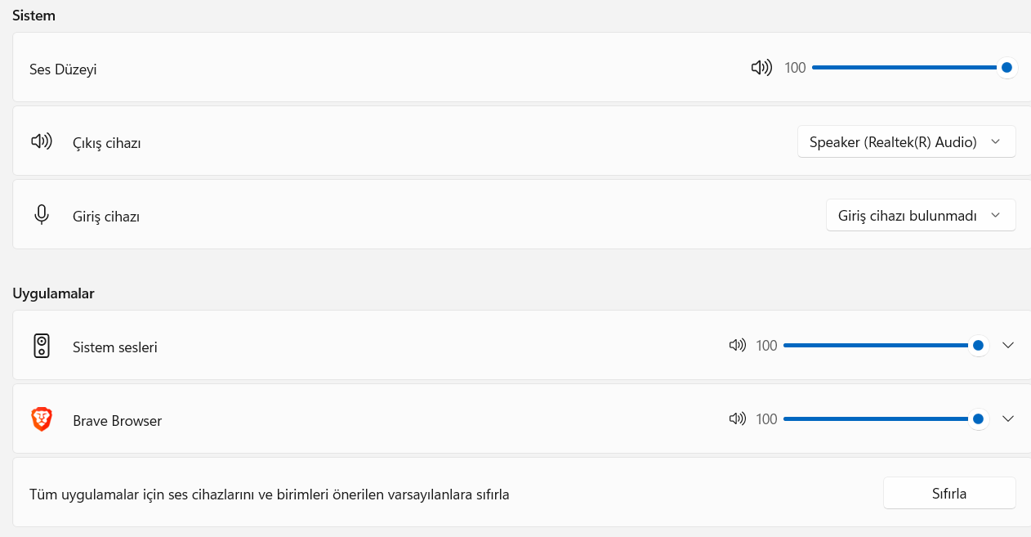
Task: Click the Çıkış cihazı label
Action: pyautogui.click(x=107, y=143)
